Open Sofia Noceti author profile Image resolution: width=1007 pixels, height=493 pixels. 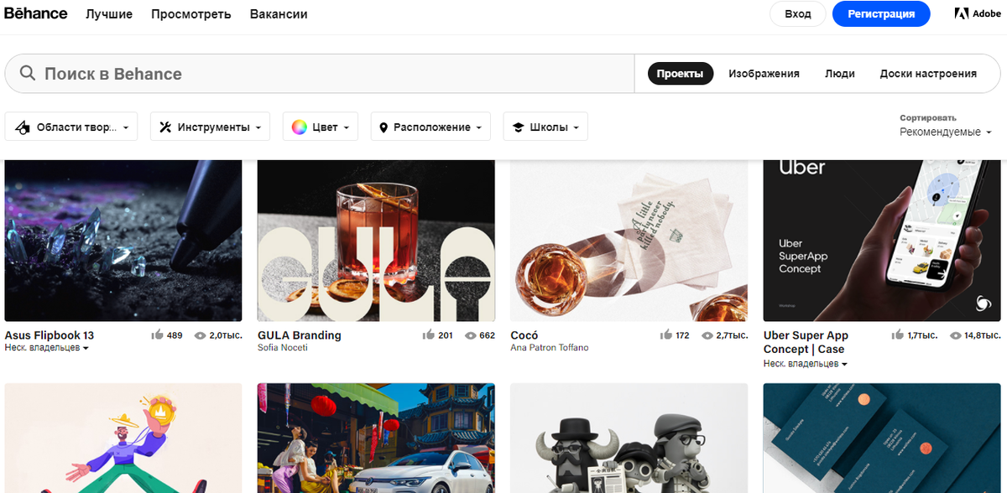(283, 347)
